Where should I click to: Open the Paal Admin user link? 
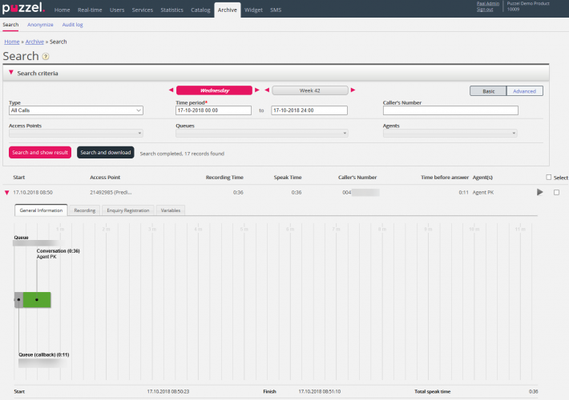[x=488, y=4]
